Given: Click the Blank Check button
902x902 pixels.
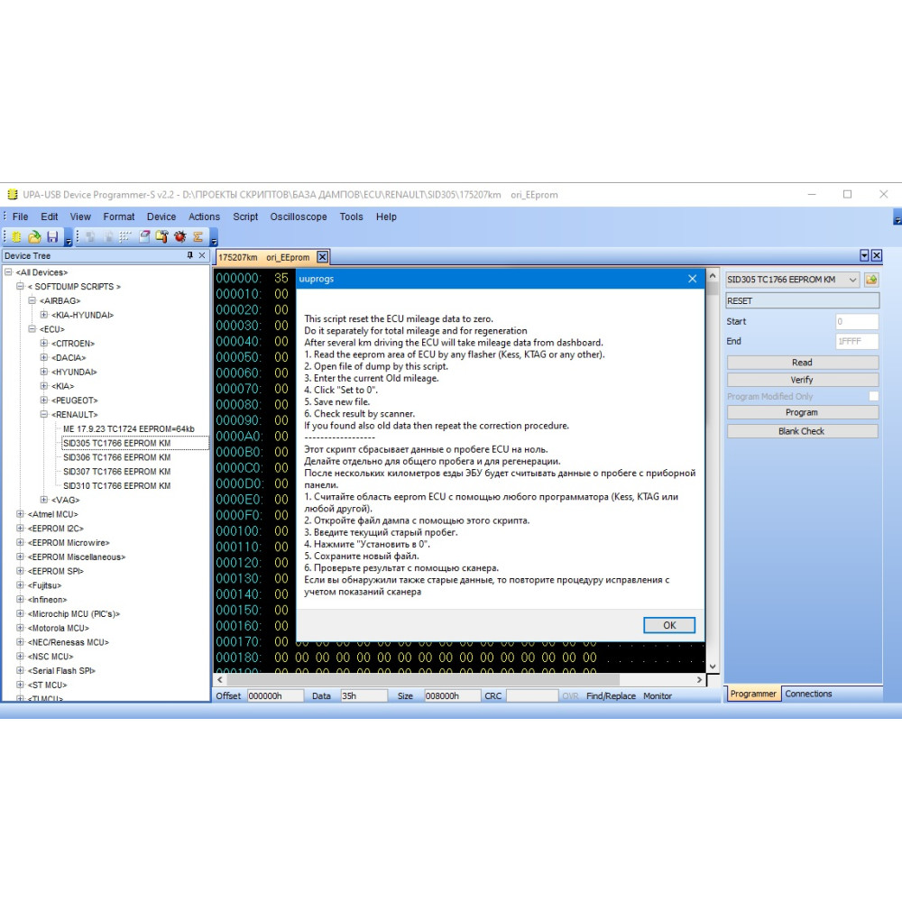Looking at the screenshot, I should [x=802, y=431].
